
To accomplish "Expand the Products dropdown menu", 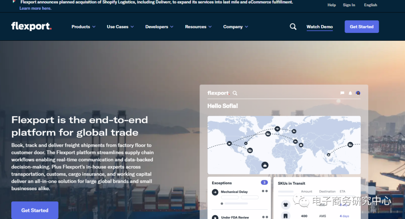I will [x=83, y=27].
